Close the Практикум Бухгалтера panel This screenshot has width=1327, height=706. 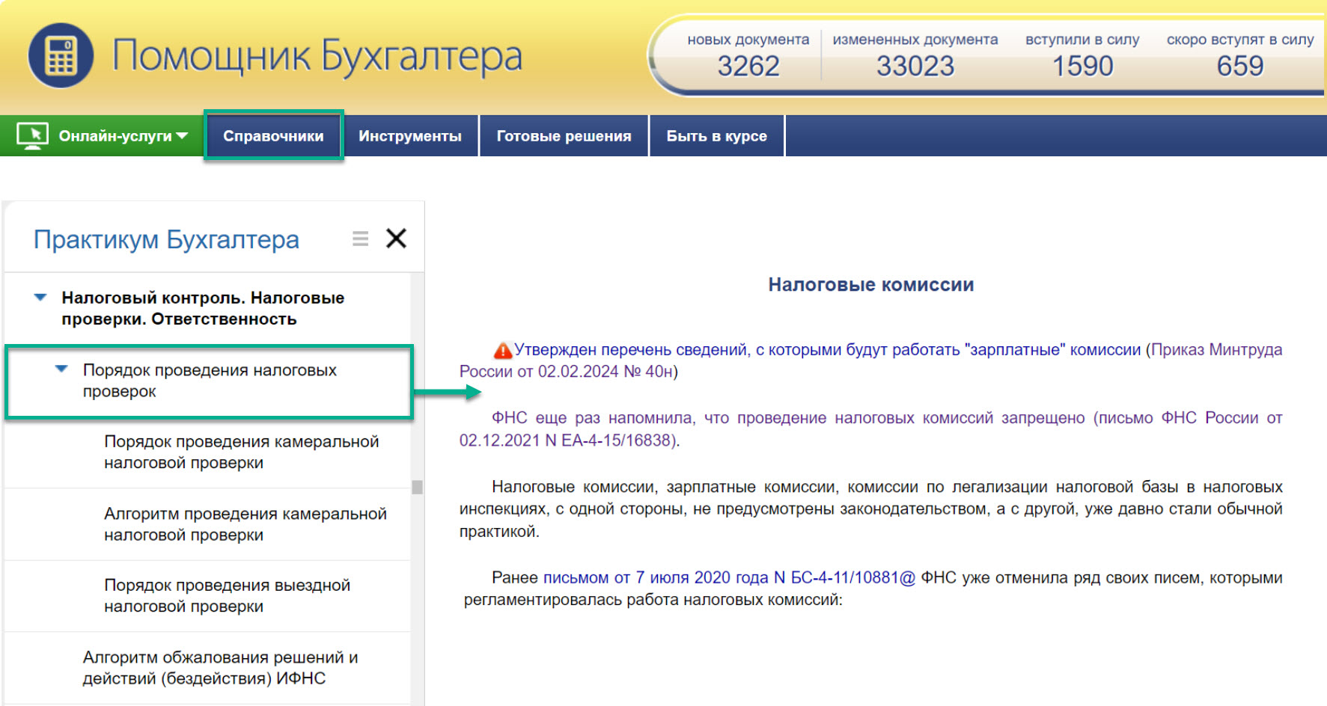click(396, 239)
